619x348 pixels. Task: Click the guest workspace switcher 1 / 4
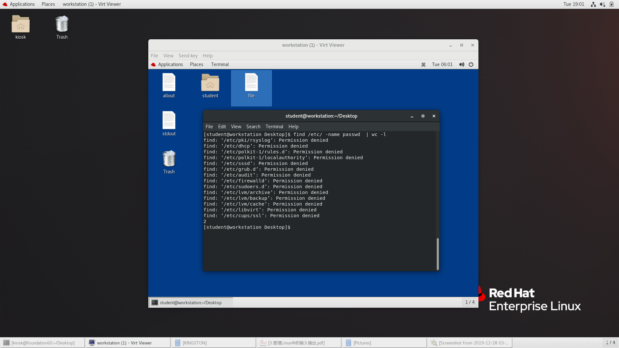(x=470, y=302)
